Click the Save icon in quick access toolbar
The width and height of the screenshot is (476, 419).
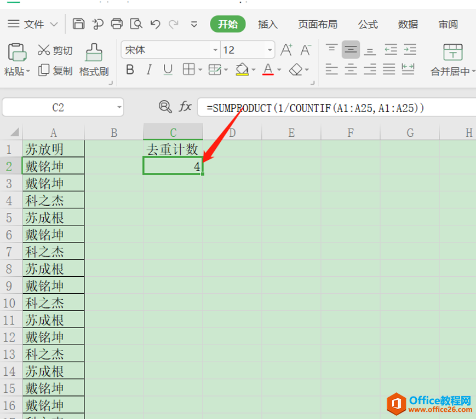point(79,24)
